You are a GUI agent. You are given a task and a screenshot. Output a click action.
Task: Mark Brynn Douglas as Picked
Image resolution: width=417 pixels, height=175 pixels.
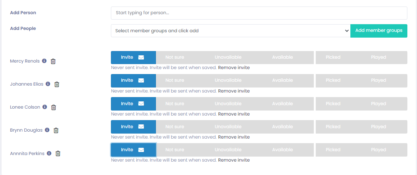click(333, 127)
